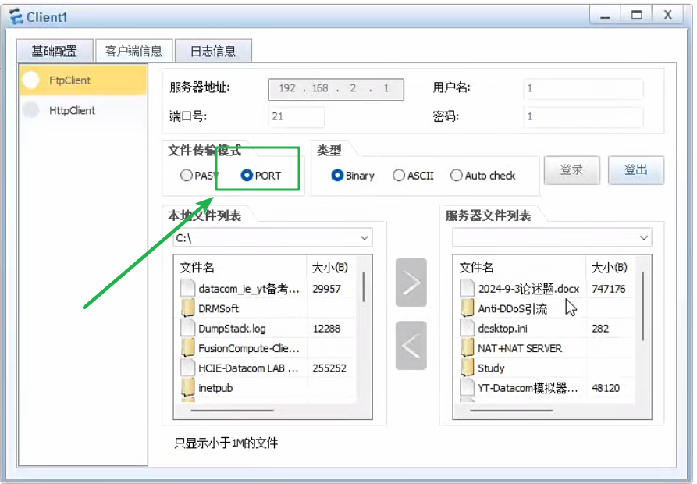Image resolution: width=697 pixels, height=484 pixels.
Task: Click the YT-Datacom模拟器 file icon
Action: pos(468,387)
